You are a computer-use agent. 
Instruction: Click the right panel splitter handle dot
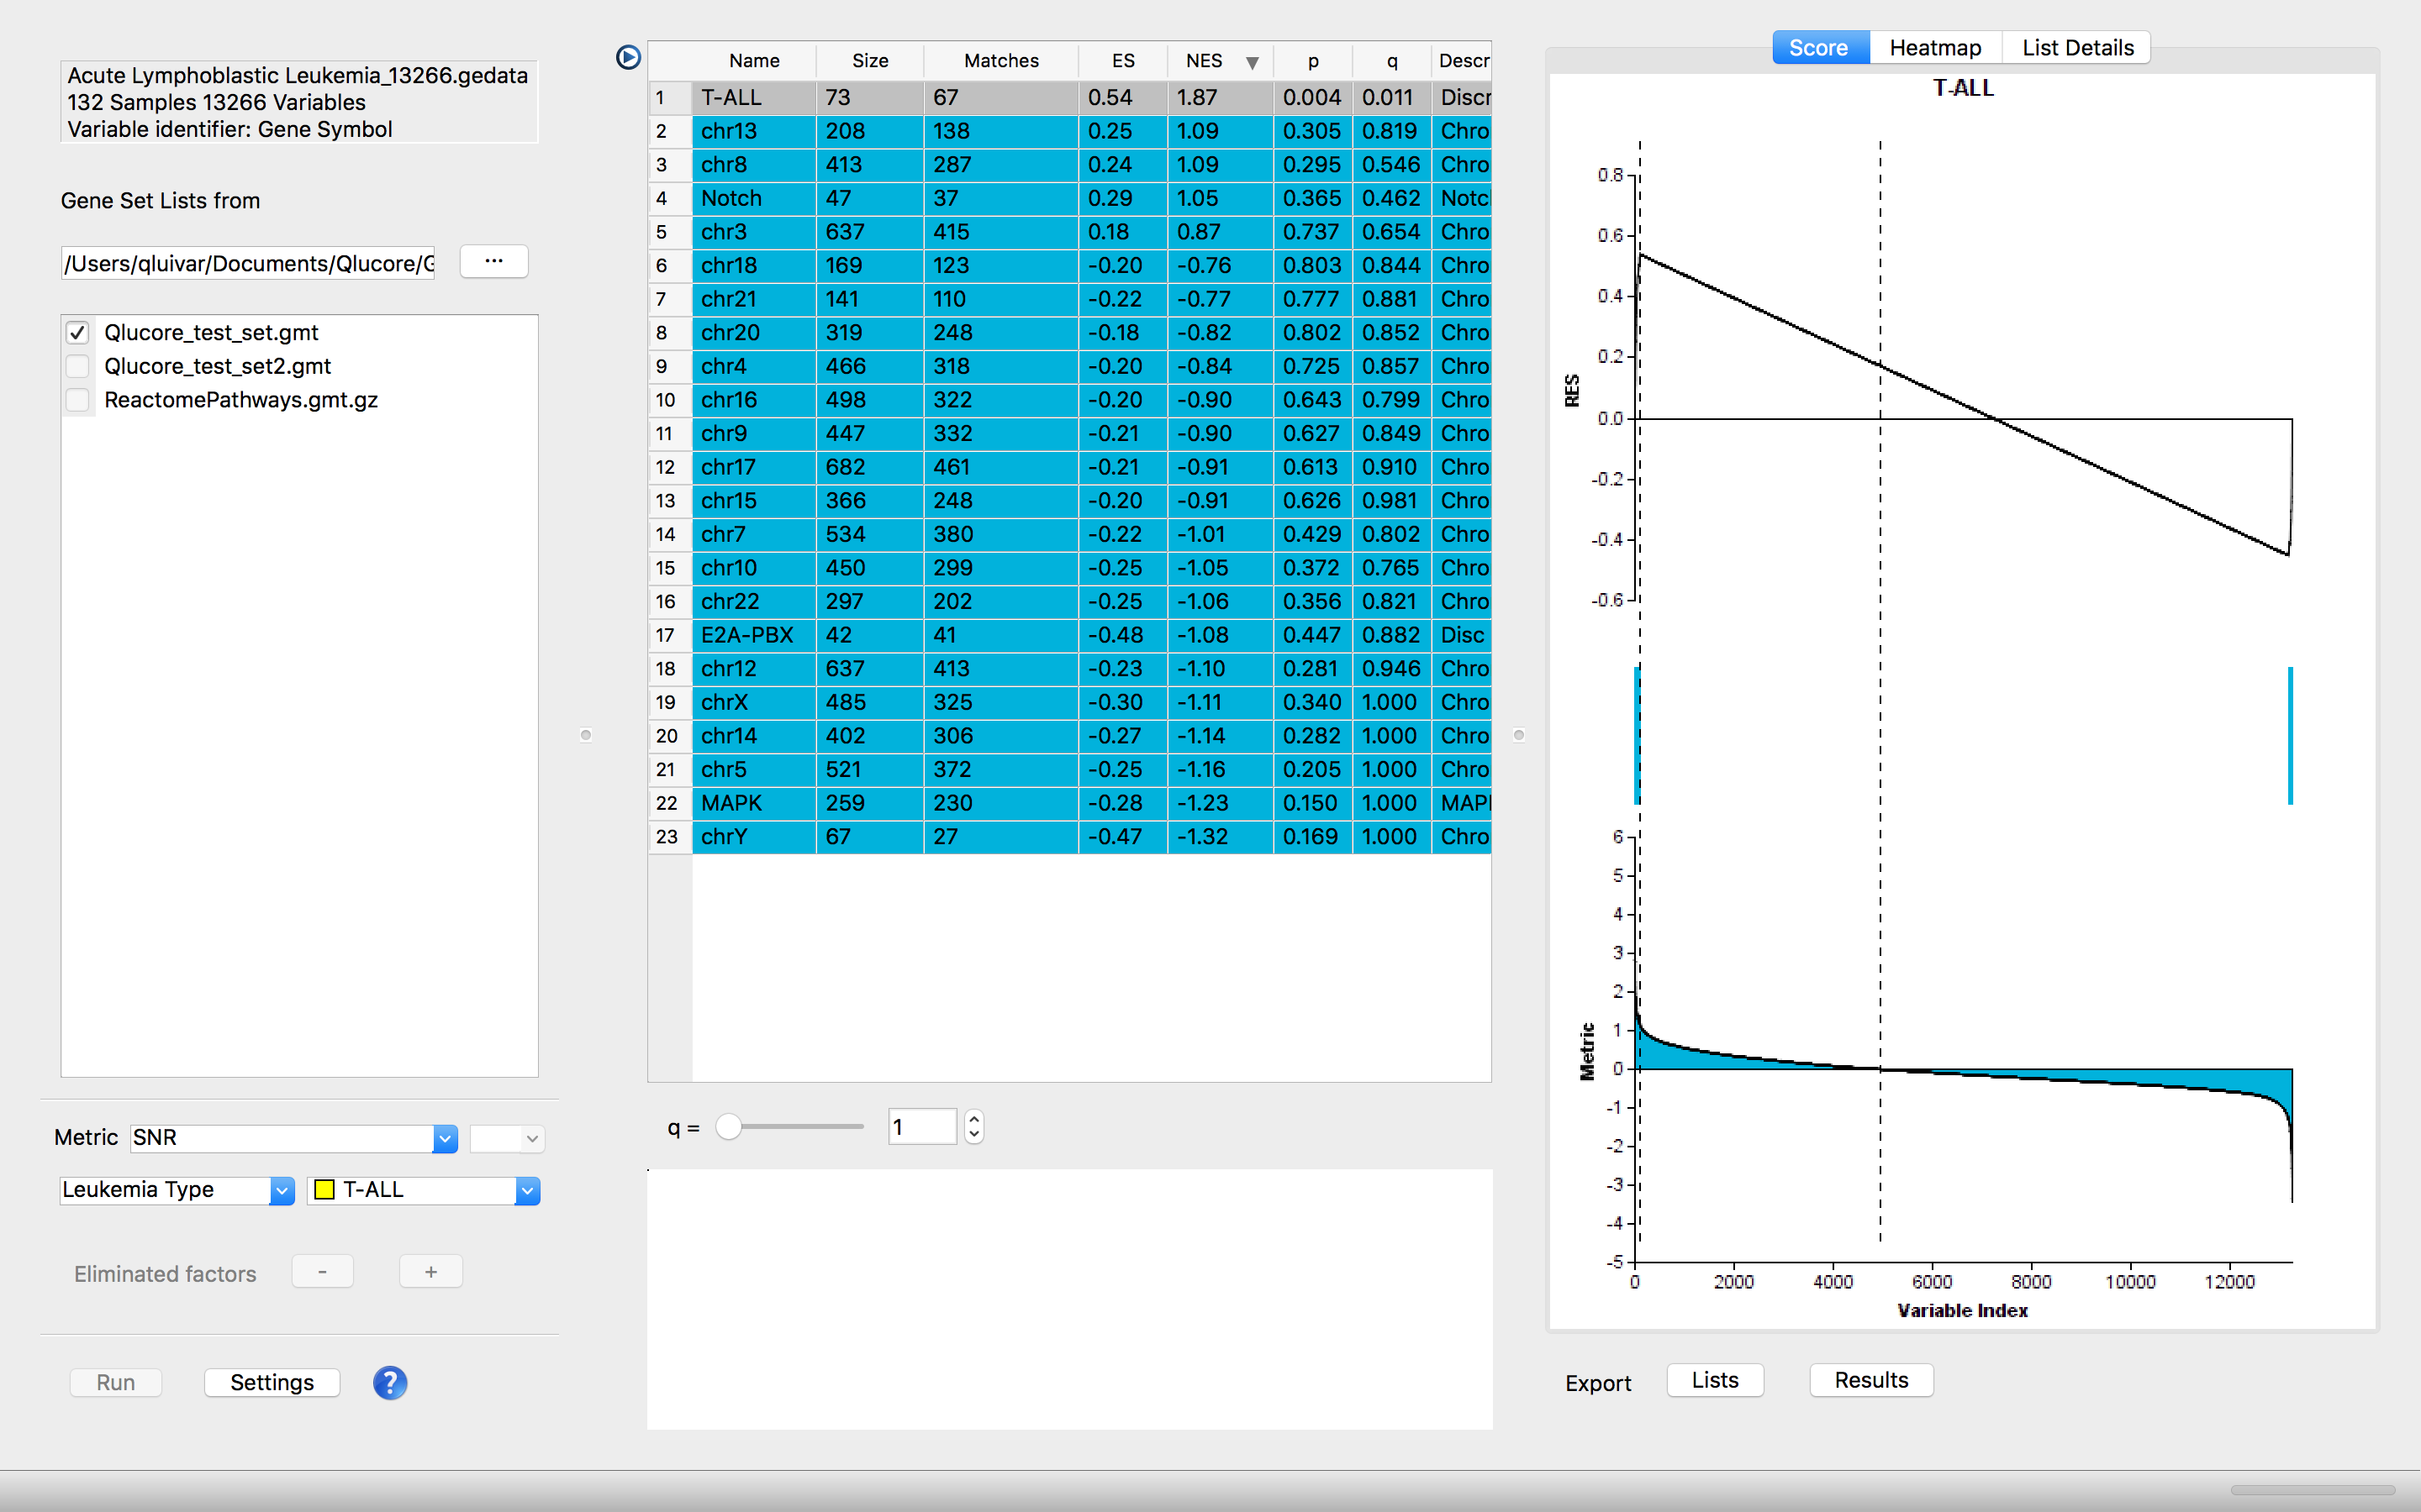(x=1519, y=735)
